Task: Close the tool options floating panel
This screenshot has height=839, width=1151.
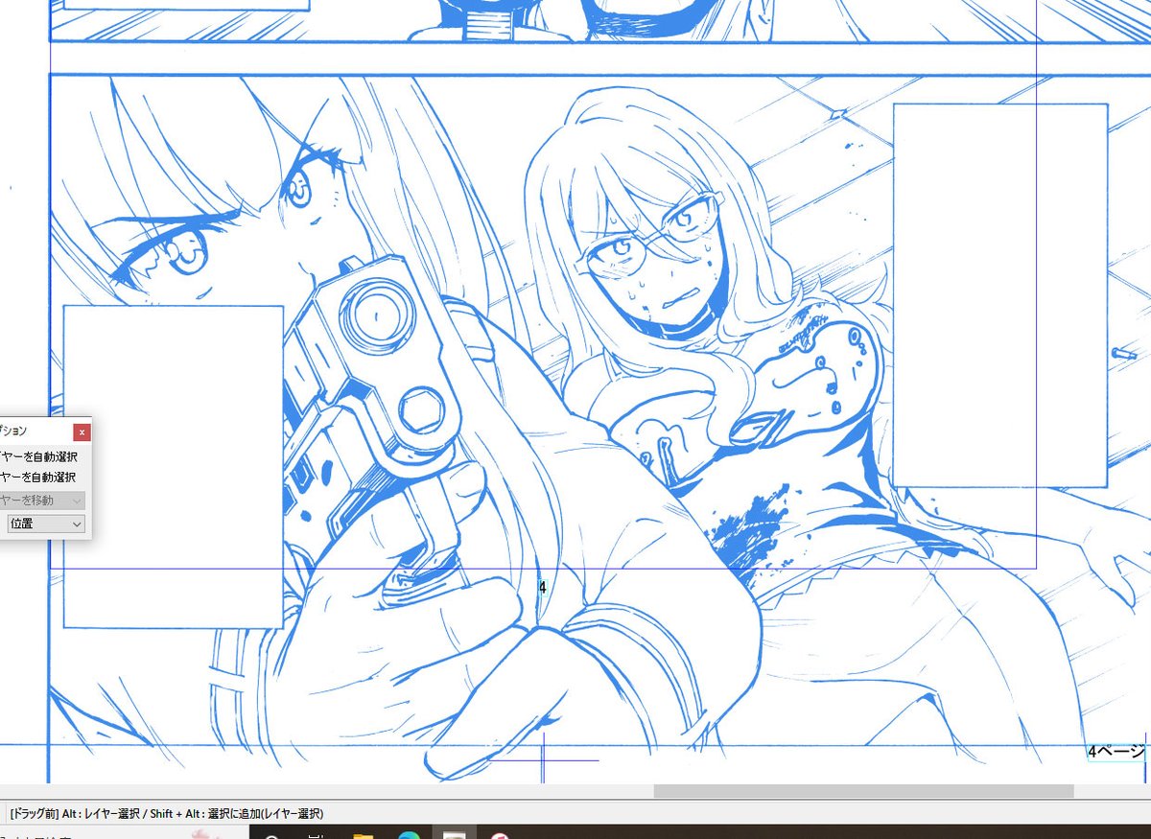Action: point(82,432)
